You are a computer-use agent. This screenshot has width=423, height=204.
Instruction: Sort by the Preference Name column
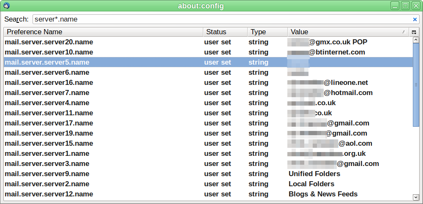click(103, 32)
